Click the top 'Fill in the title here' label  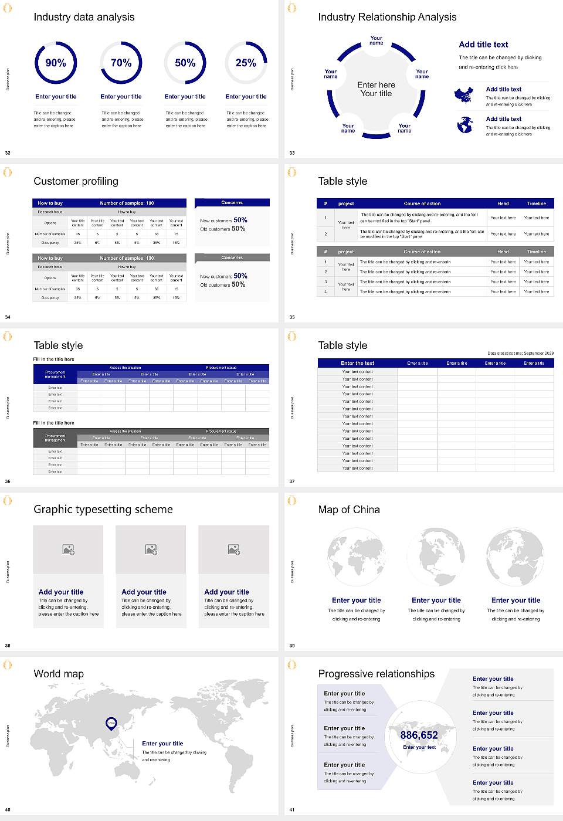tap(54, 359)
